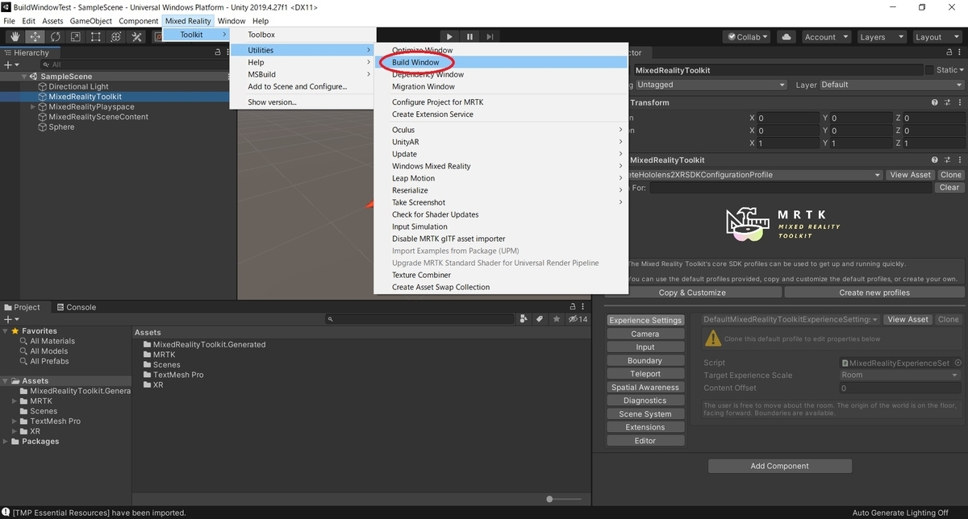Screen dimensions: 968x519
Task: Collapse the SampleScene in Hierarchy
Action: click(x=23, y=77)
